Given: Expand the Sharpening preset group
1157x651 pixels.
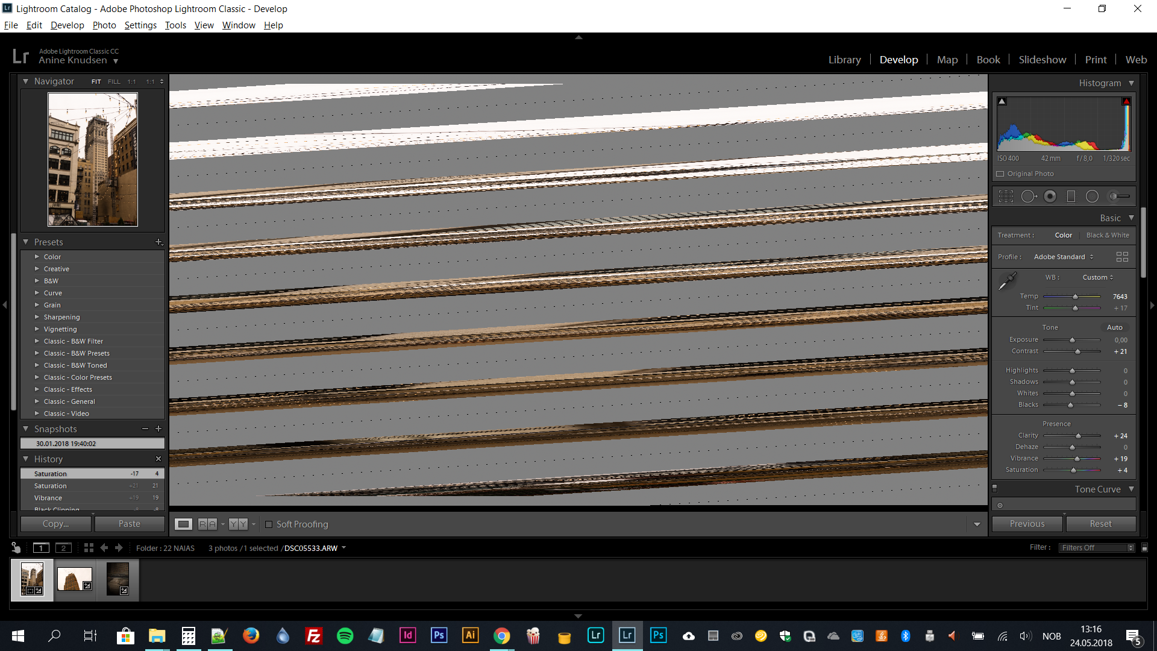Looking at the screenshot, I should click(x=37, y=317).
